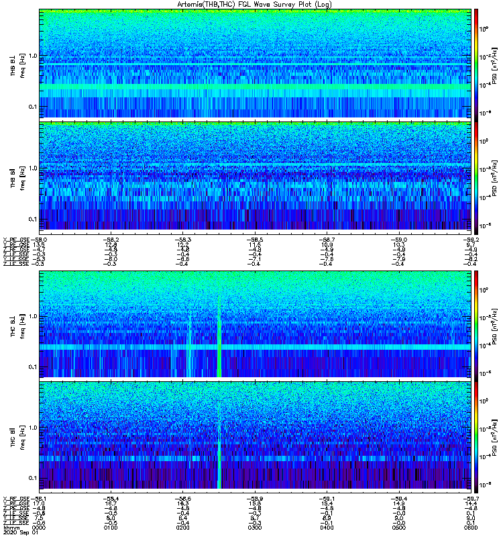Click the X_RE_GSE value '-58.7'
This screenshot has height=537, width=503.
(327, 240)
